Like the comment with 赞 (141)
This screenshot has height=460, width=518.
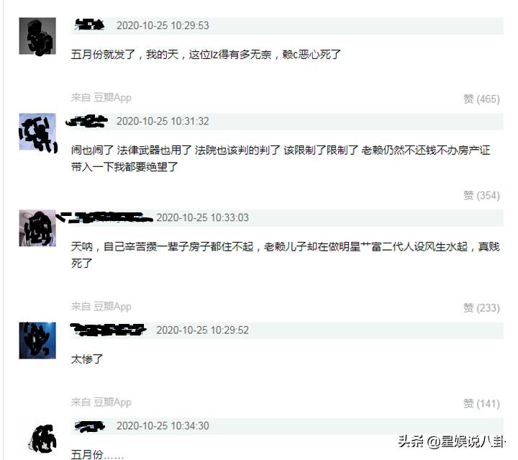(x=481, y=404)
